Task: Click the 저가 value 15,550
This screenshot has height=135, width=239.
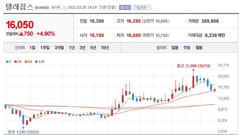Action: (134, 36)
